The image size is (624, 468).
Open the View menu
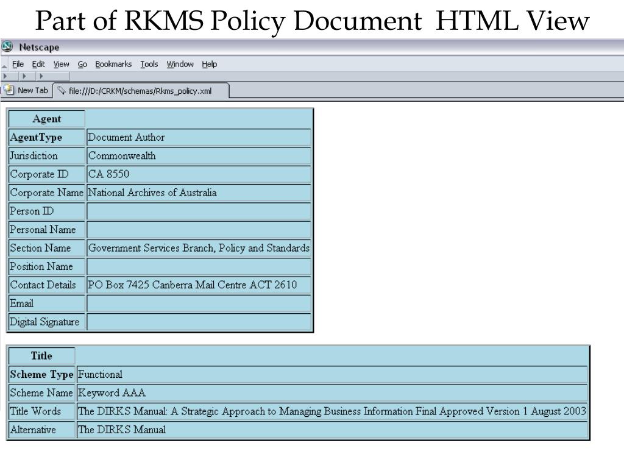pos(62,64)
